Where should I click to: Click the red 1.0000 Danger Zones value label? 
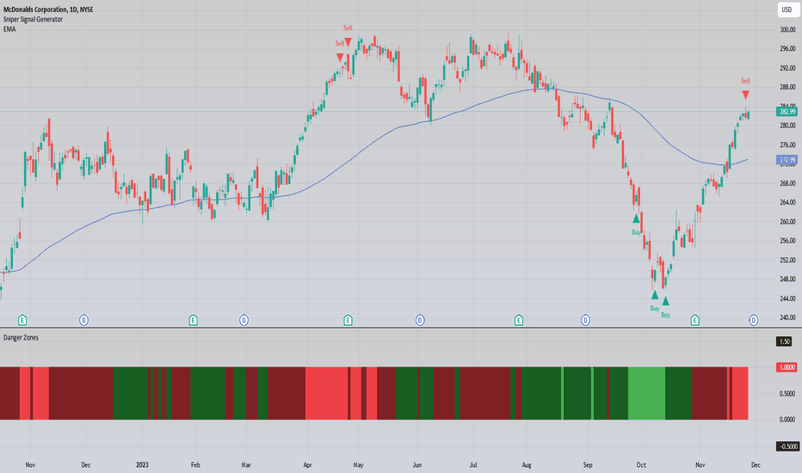[x=787, y=367]
